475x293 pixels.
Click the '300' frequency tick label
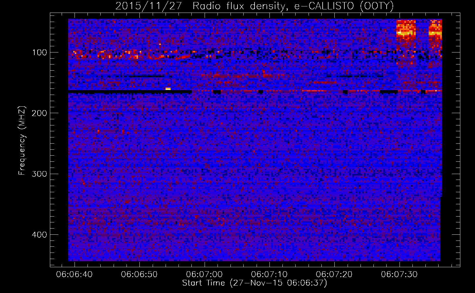40,174
